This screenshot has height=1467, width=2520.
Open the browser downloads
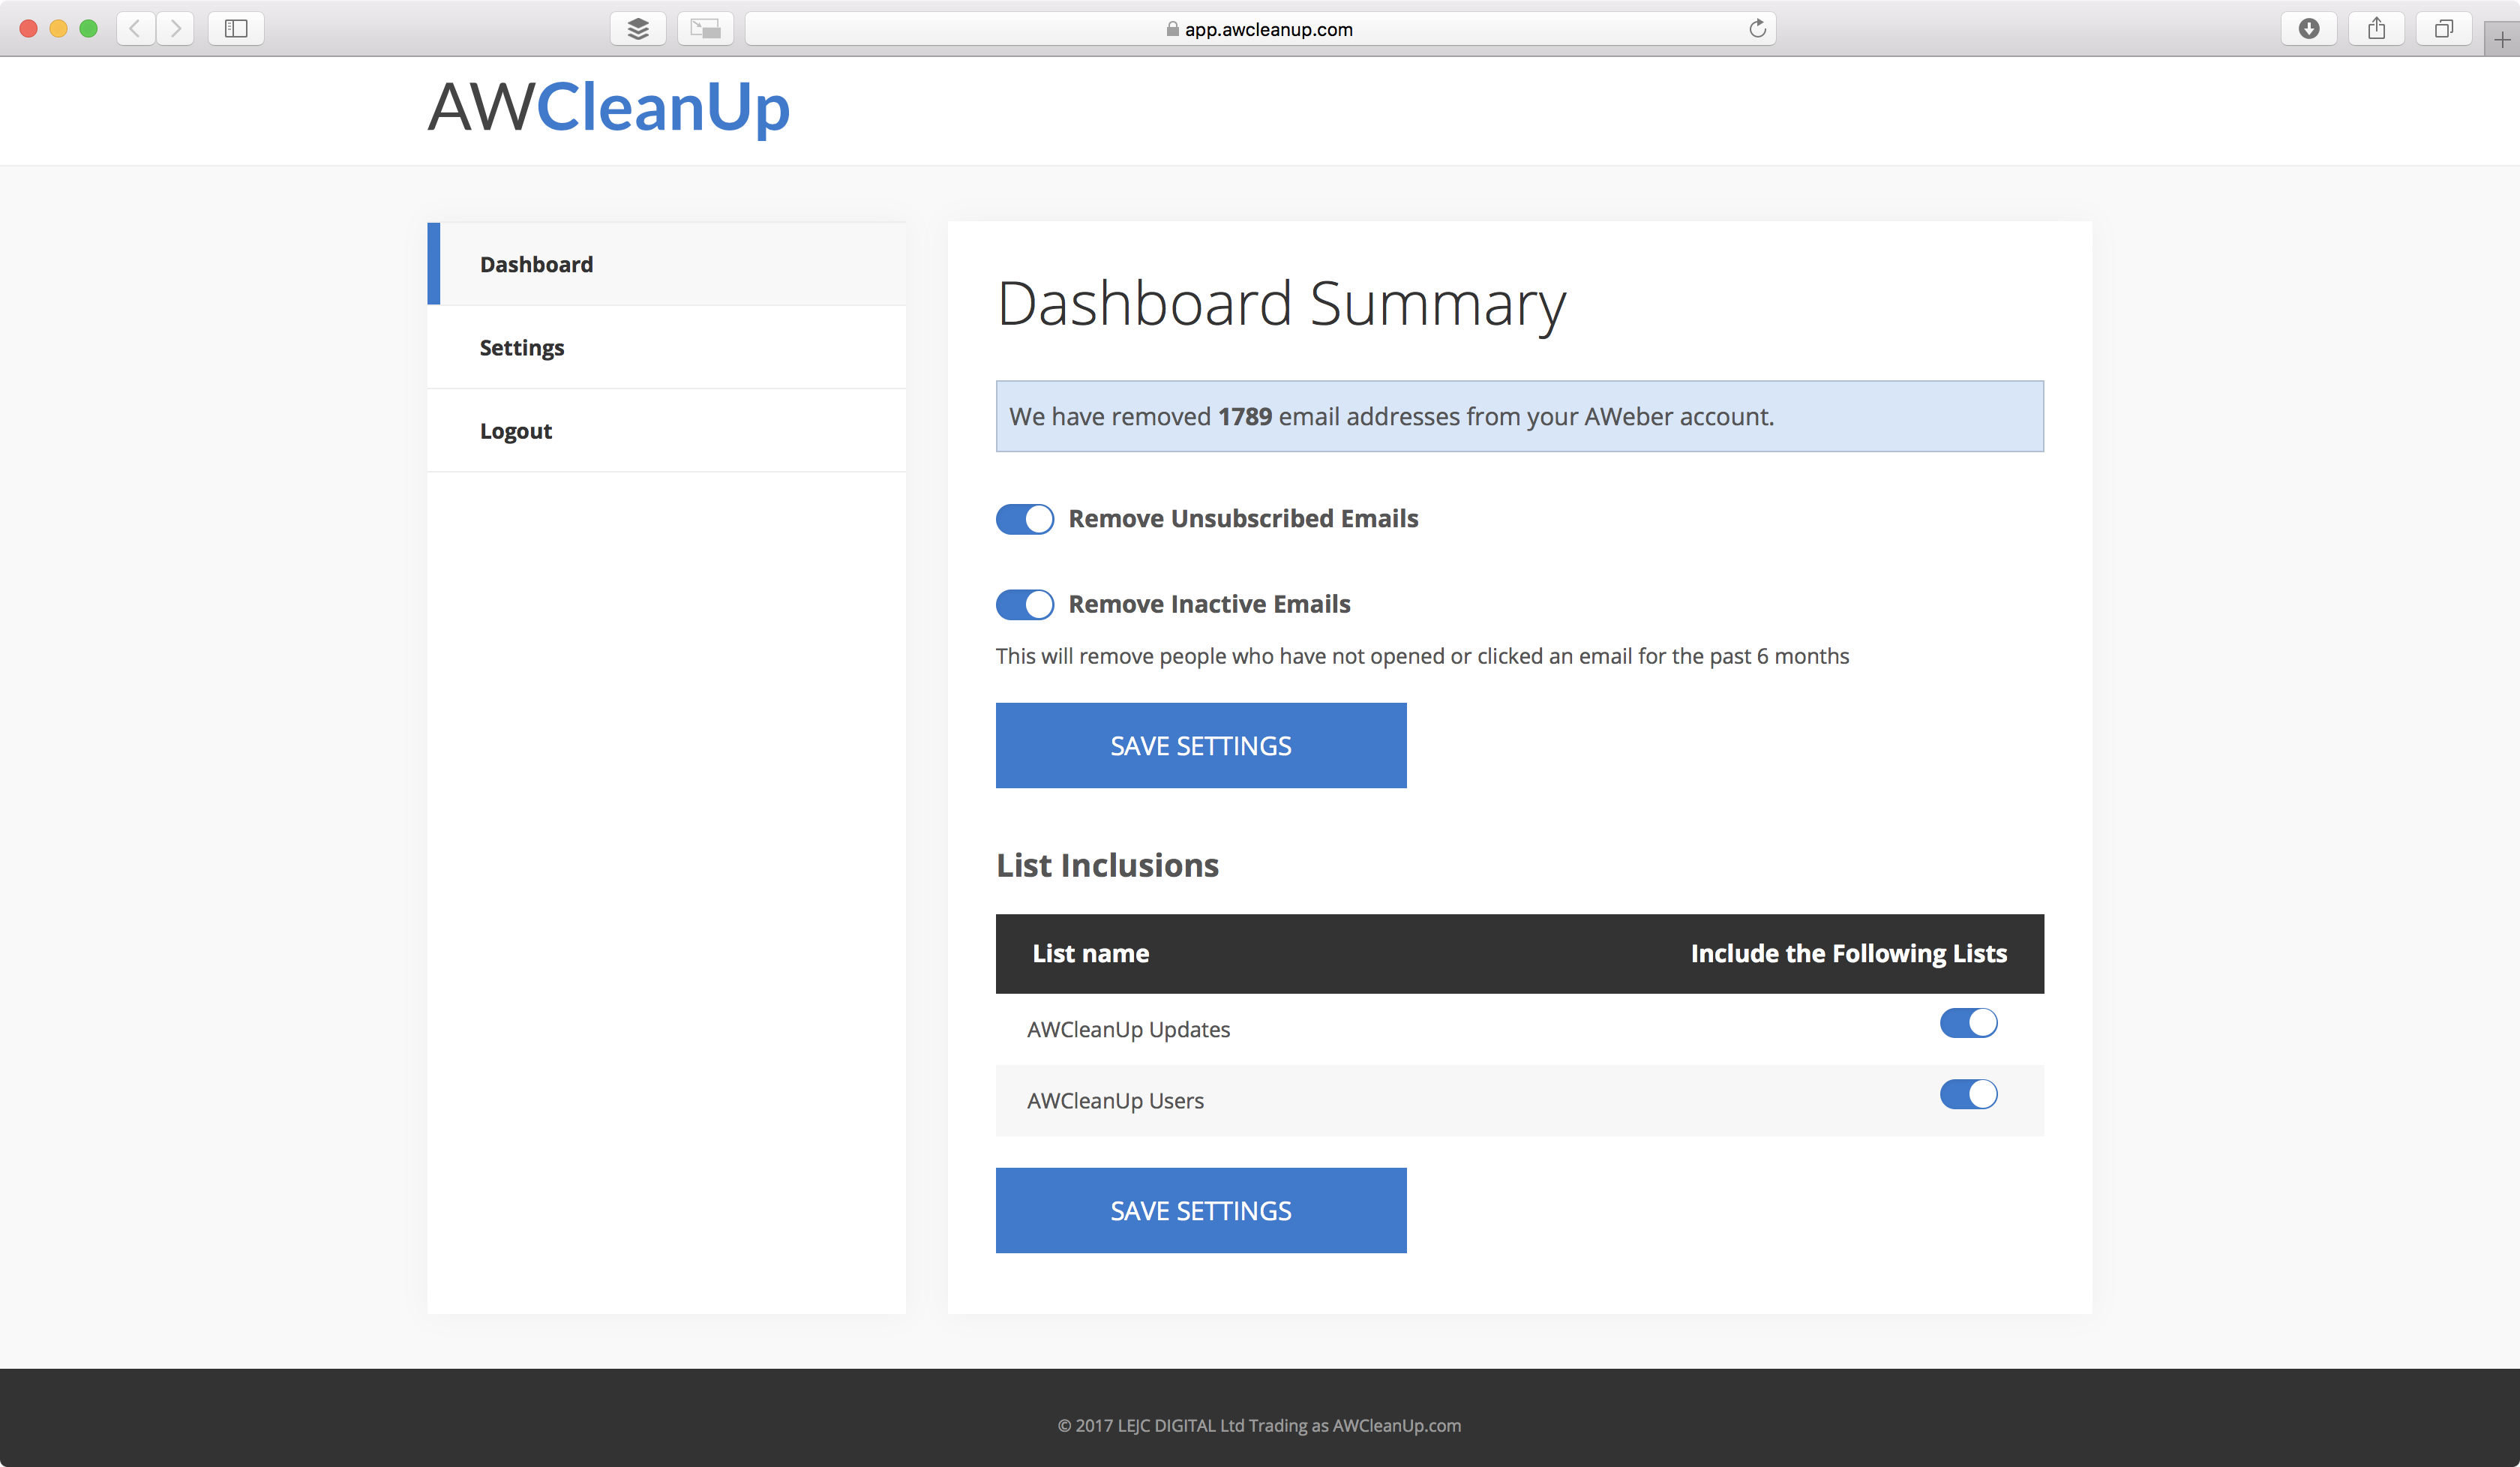click(2309, 28)
